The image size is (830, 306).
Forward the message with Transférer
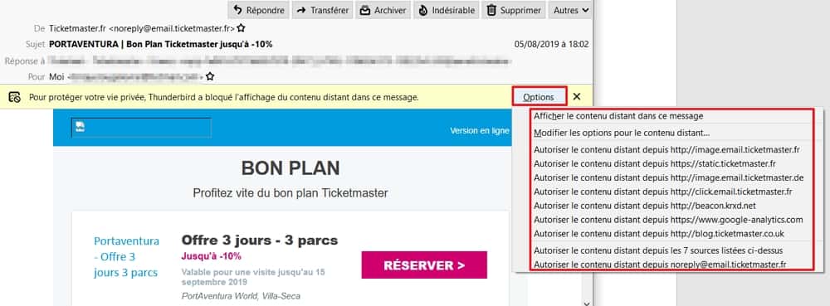[x=322, y=10]
